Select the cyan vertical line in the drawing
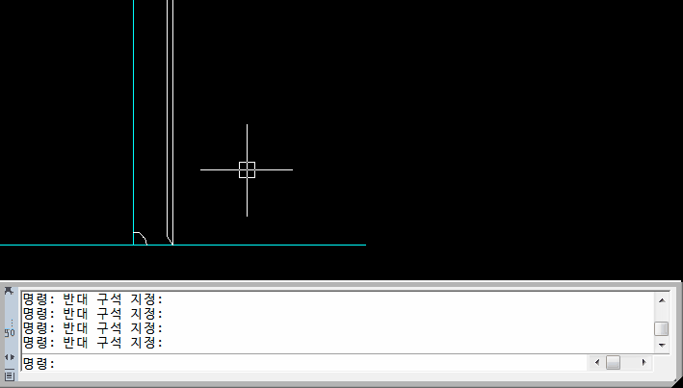The width and height of the screenshot is (683, 388). pyautogui.click(x=133, y=122)
